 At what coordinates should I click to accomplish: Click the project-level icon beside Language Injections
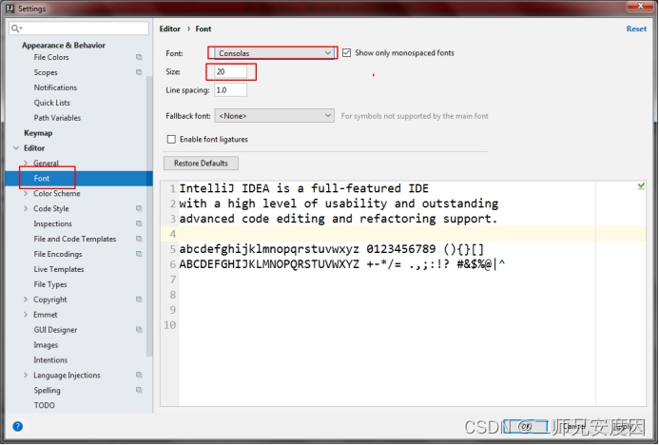(x=139, y=375)
